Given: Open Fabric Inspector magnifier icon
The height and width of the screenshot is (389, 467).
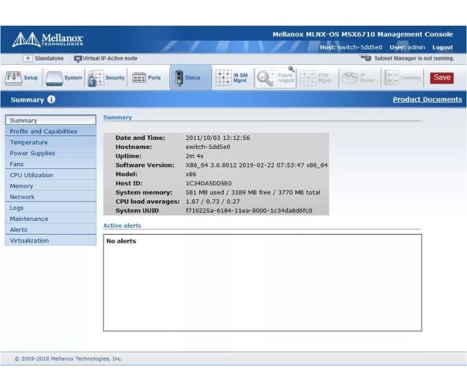Looking at the screenshot, I should (x=265, y=78).
